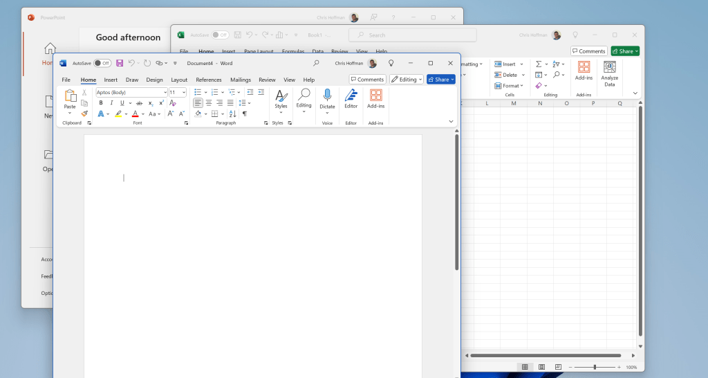Click the Excel zoom slider handle
708x378 pixels.
(x=595, y=367)
